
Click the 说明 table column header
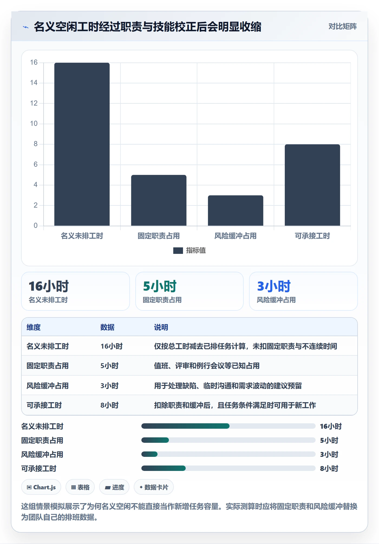point(161,327)
